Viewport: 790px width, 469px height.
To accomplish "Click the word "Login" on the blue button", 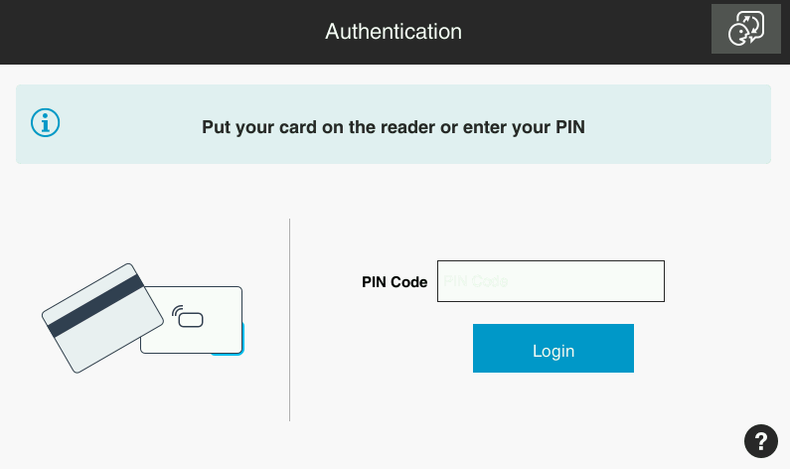I will click(553, 351).
